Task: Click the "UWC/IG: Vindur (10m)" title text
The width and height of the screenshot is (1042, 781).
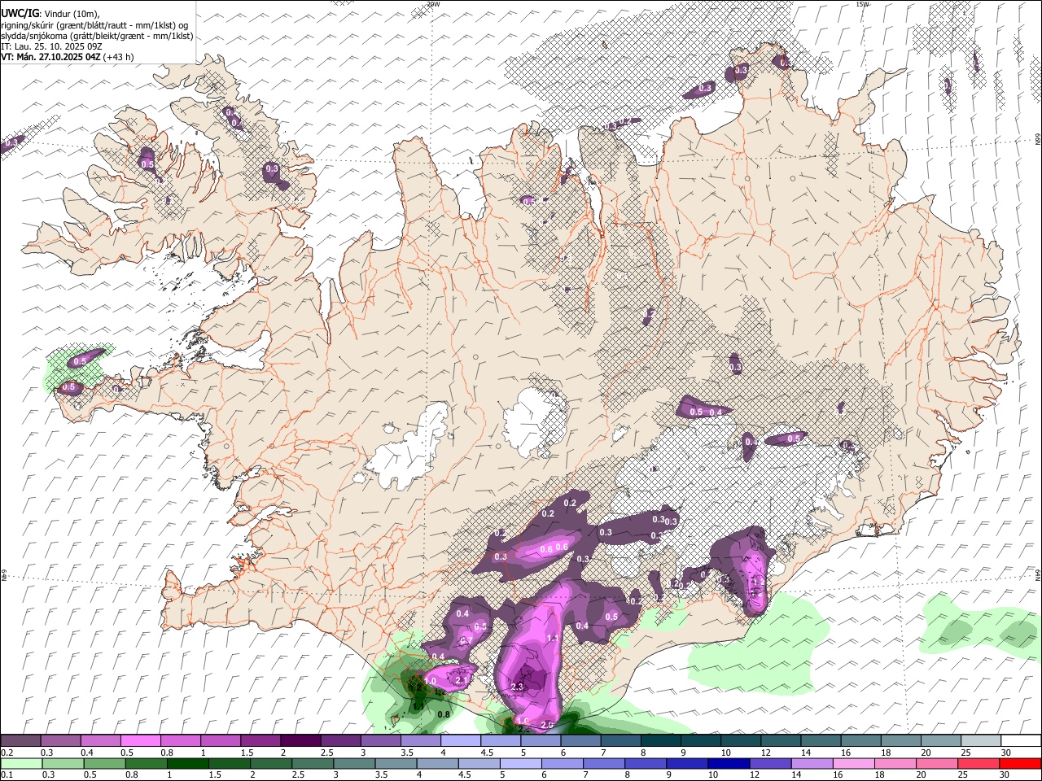Action: coord(51,14)
